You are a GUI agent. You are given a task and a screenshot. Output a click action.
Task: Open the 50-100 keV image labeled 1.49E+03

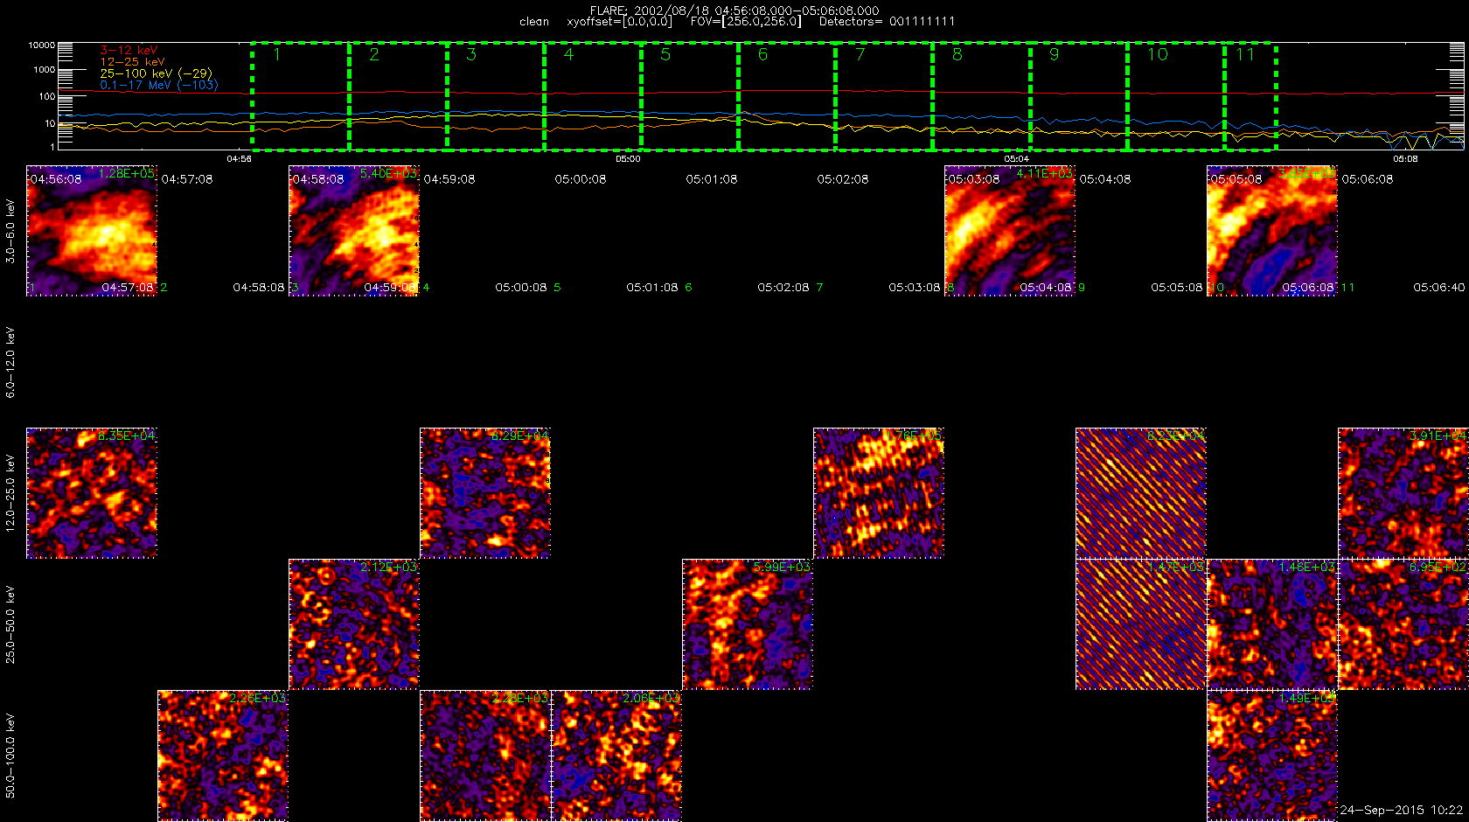tap(1272, 756)
